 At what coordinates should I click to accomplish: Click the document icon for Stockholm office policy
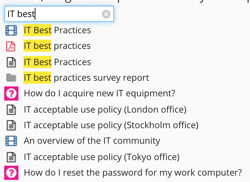(x=11, y=125)
